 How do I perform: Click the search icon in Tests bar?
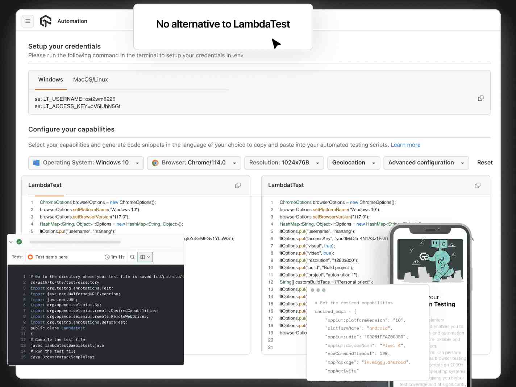coord(133,257)
